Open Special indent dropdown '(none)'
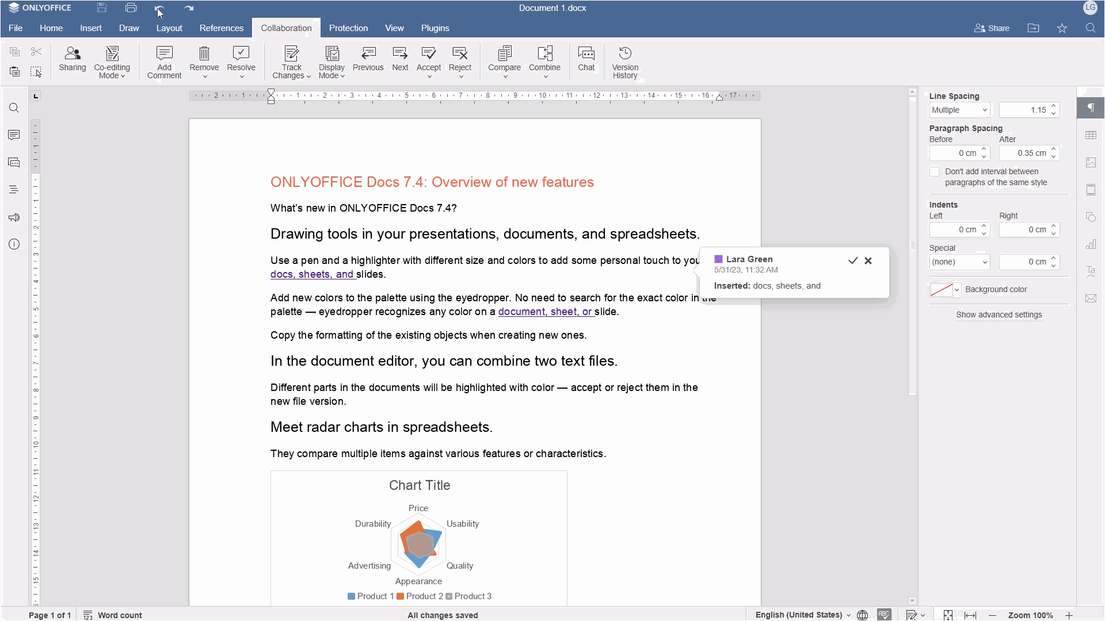1105x621 pixels. click(x=959, y=262)
